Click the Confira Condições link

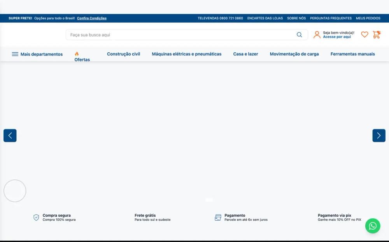pos(92,18)
